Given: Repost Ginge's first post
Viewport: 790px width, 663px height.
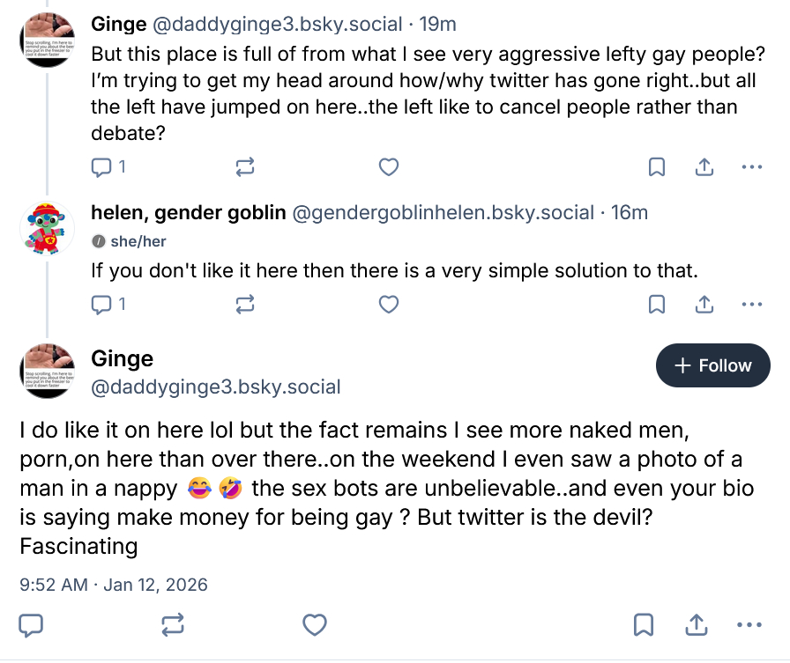Looking at the screenshot, I should point(245,166).
